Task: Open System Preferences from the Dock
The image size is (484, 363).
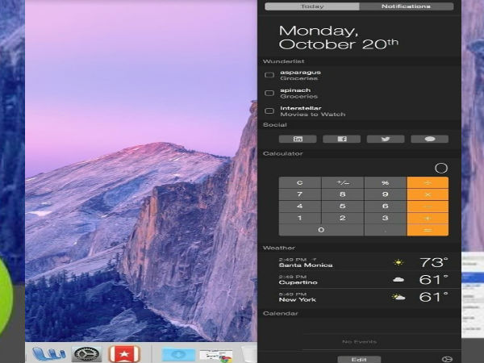Action: coord(86,353)
